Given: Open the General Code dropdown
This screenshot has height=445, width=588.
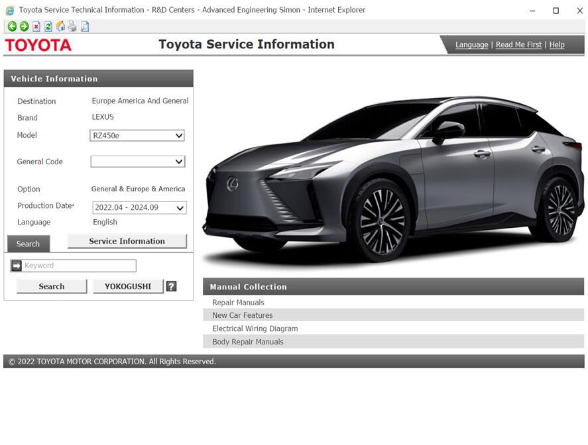Looking at the screenshot, I should tap(138, 162).
